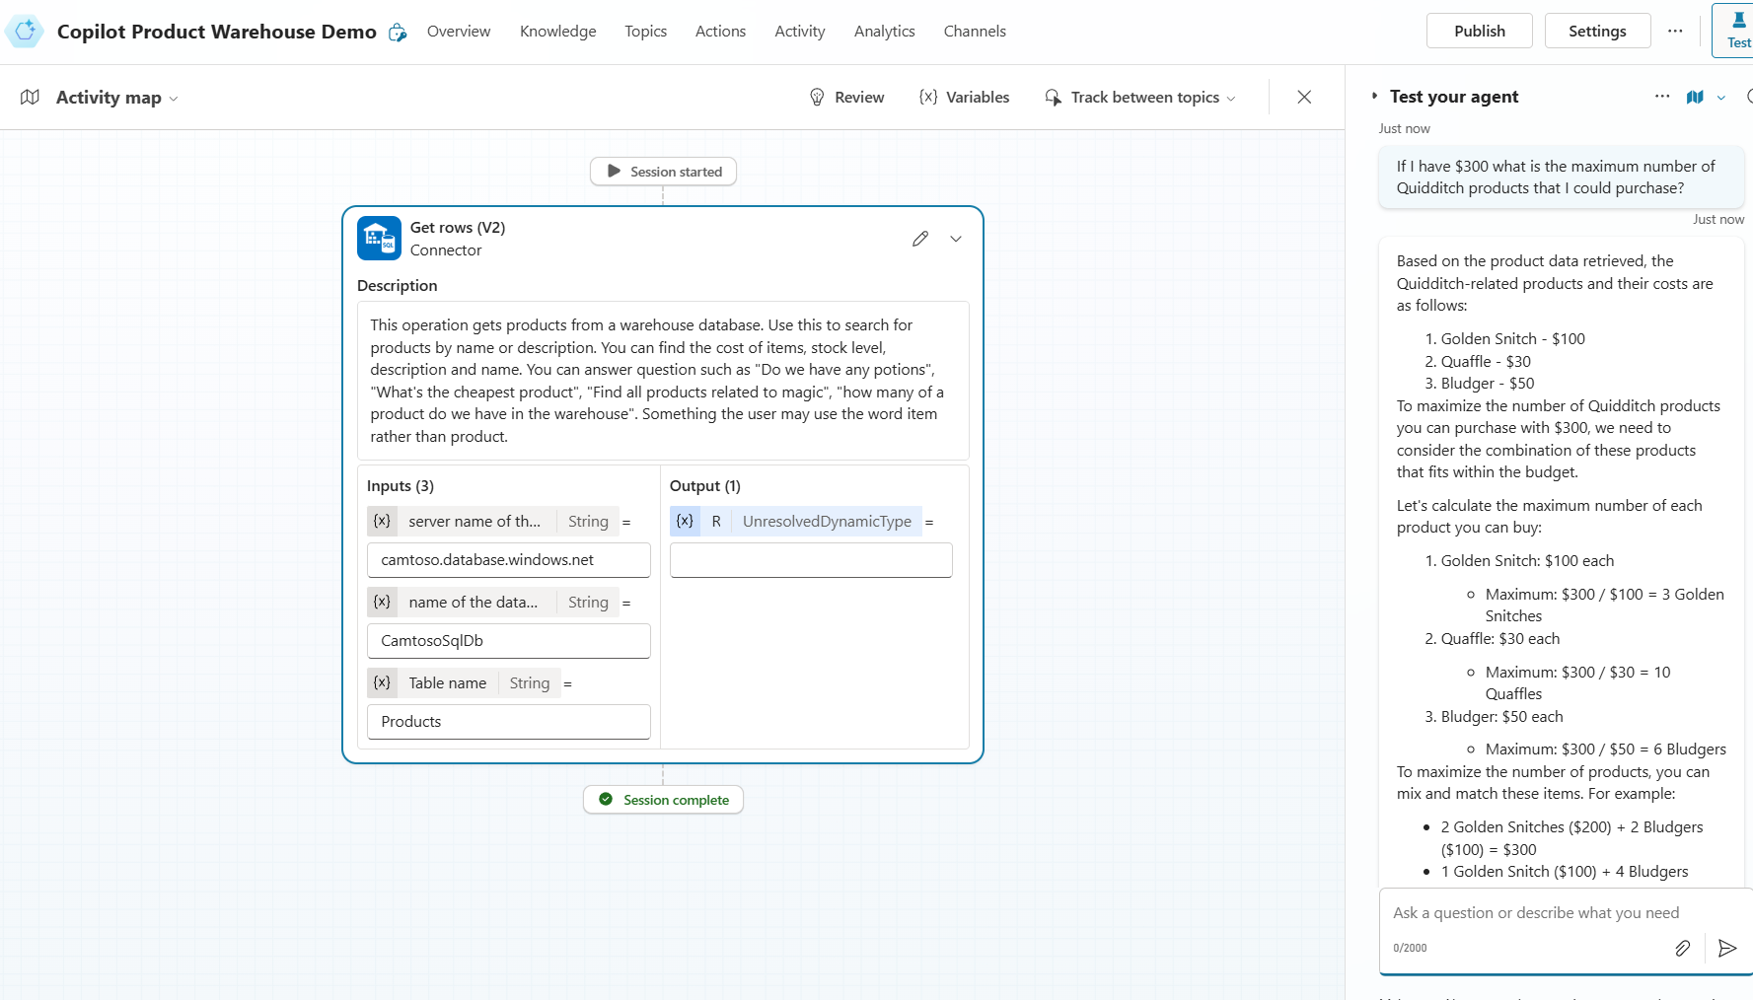Collapse the Get rows connector card
The width and height of the screenshot is (1753, 1000).
955,239
